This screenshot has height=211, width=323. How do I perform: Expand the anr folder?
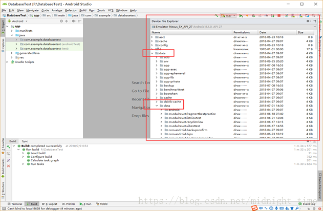point(157,61)
